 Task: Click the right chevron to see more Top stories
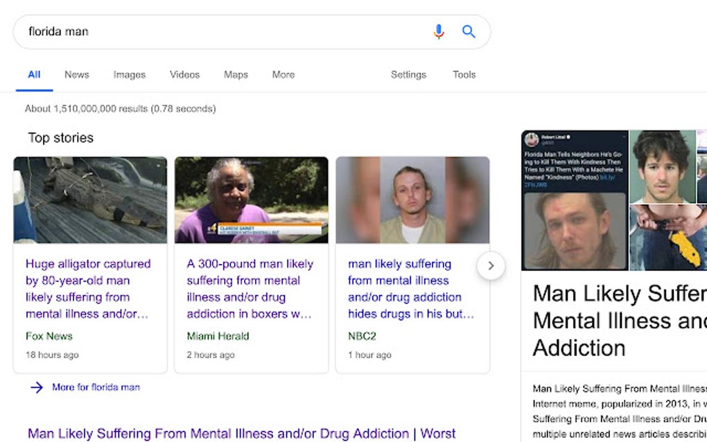pyautogui.click(x=491, y=266)
